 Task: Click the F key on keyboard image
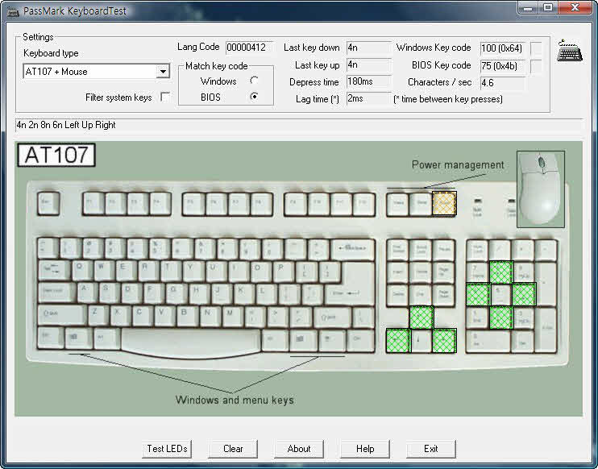point(154,293)
